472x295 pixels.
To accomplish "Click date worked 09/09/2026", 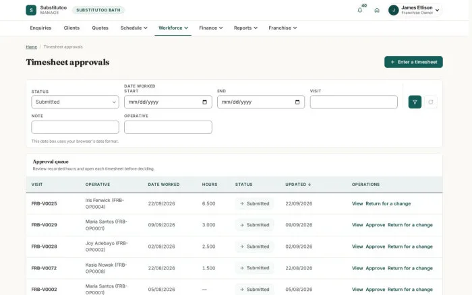I will [161, 225].
